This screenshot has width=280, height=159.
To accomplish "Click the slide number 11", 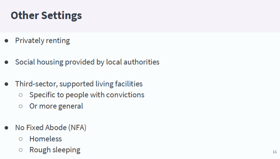I will 275,152.
